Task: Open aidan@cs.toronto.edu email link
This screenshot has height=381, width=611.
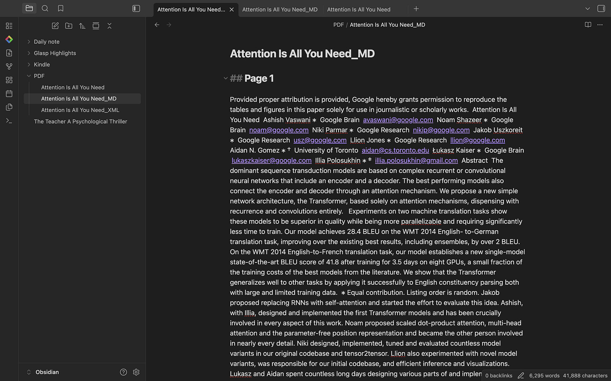Action: [395, 150]
